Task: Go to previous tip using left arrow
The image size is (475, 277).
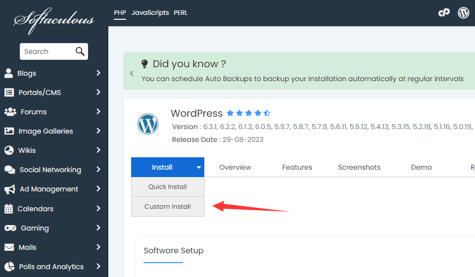Action: (132, 73)
